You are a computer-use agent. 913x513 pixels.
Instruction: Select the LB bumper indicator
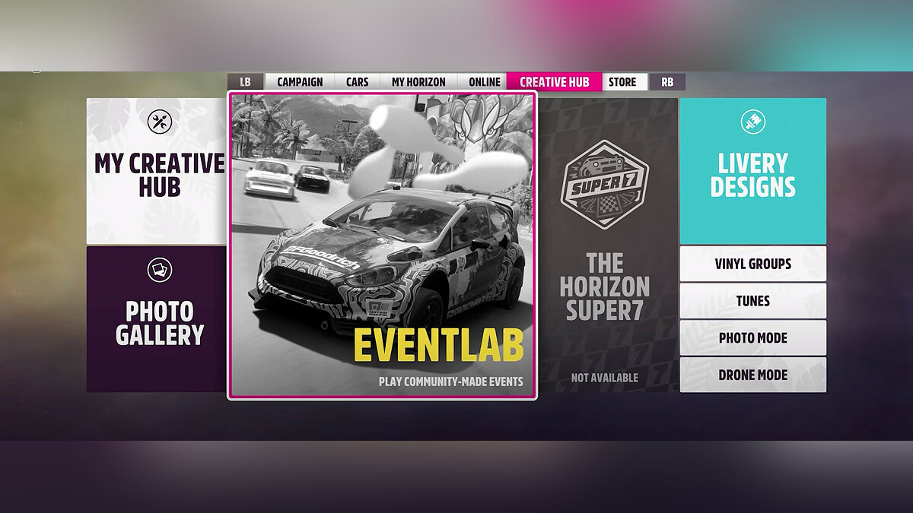[245, 82]
